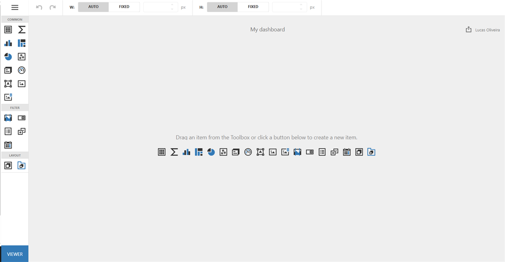Viewport: 505px width, 262px height.
Task: Create an Image item using the center button row
Action: coord(273,152)
